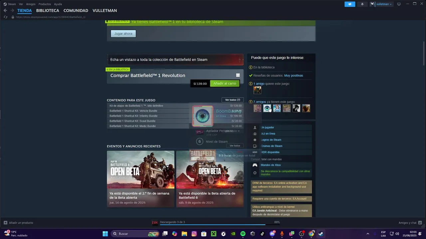The width and height of the screenshot is (426, 239).
Task: Open the announcements megaphone button
Action: tap(350, 4)
